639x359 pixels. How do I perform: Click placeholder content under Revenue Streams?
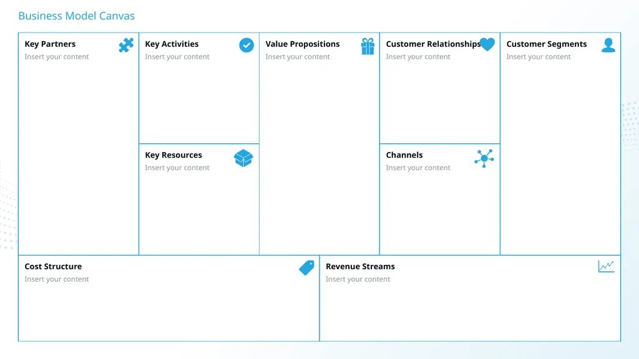pyautogui.click(x=358, y=279)
